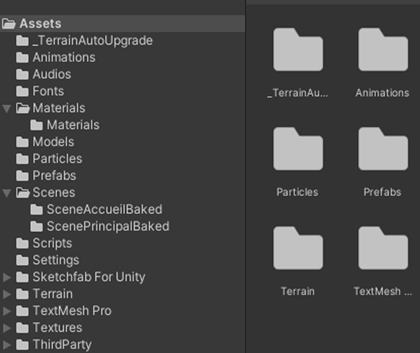This screenshot has width=420, height=353.
Task: Click the Audios folder icon in tree
Action: click(22, 74)
